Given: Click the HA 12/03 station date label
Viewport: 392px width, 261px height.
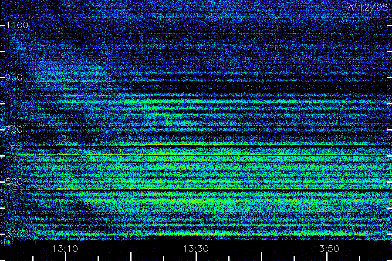Looking at the screenshot, I should tap(365, 7).
